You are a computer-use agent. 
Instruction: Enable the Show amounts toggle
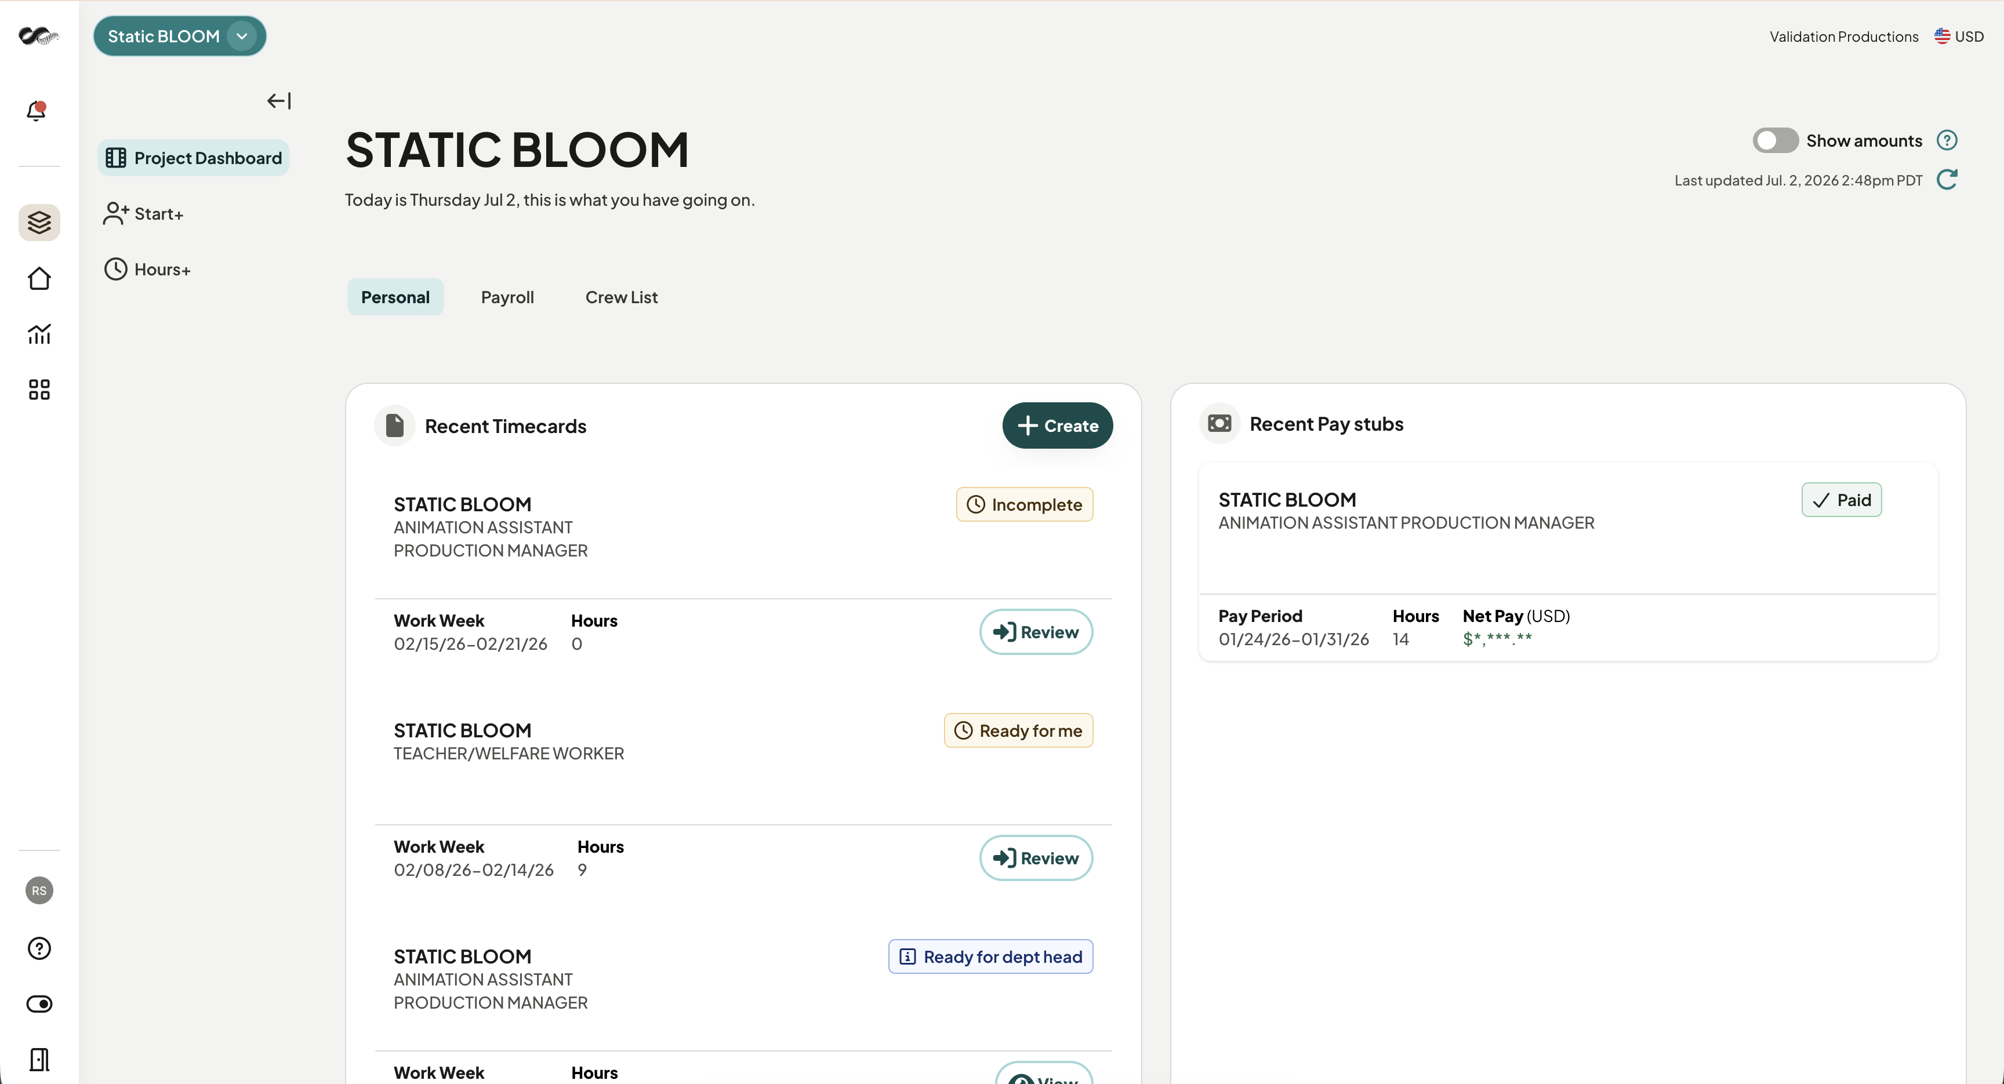1776,140
